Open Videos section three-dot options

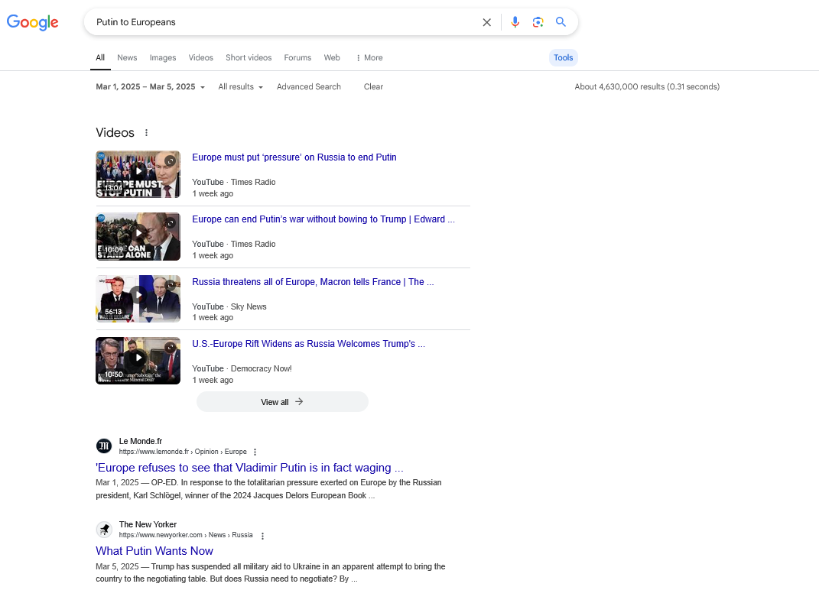[x=147, y=133]
